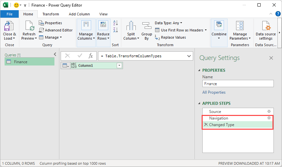Open the Close & Load button
This screenshot has height=167, width=282.
(x=10, y=30)
